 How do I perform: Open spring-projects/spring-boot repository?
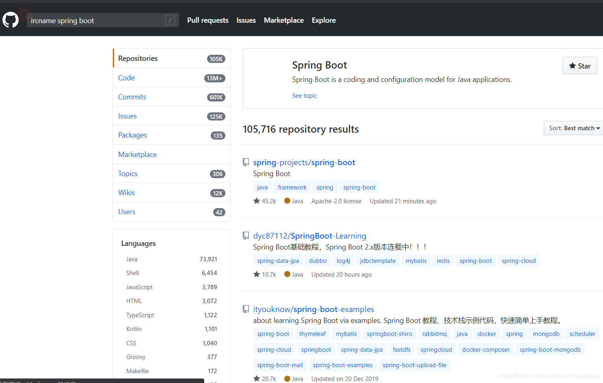pos(304,162)
